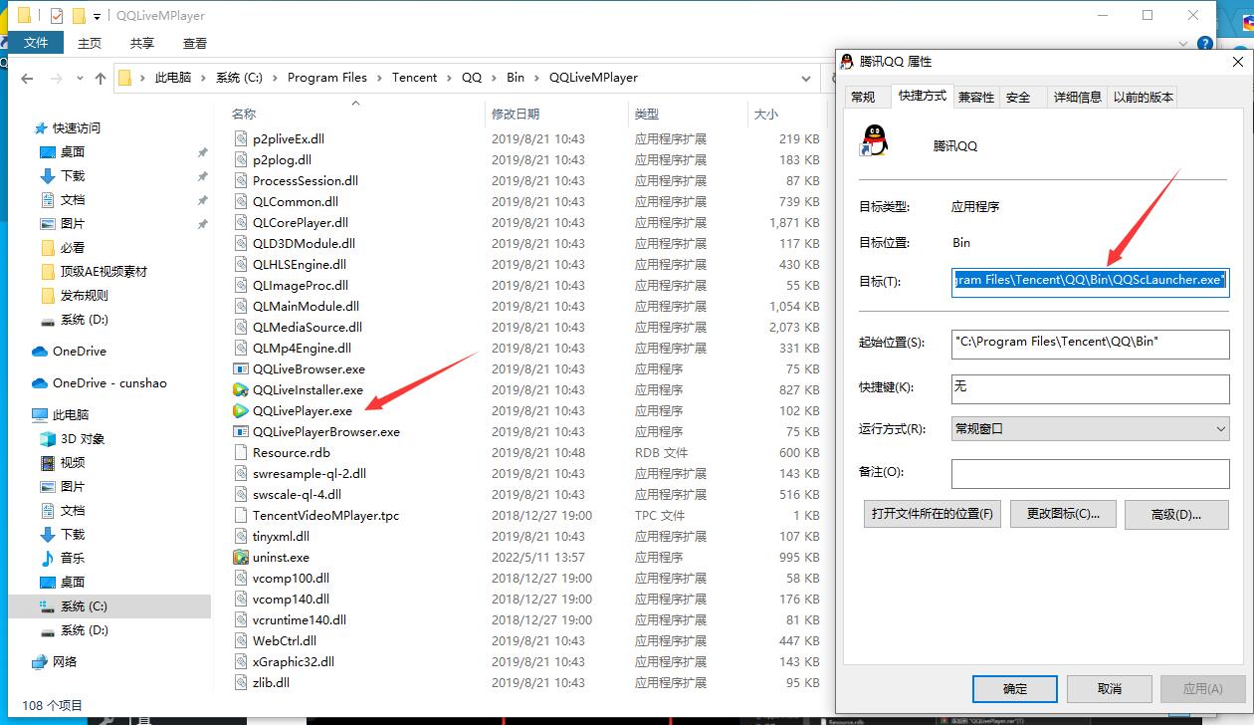Expand the address bar history dropdown

click(806, 78)
